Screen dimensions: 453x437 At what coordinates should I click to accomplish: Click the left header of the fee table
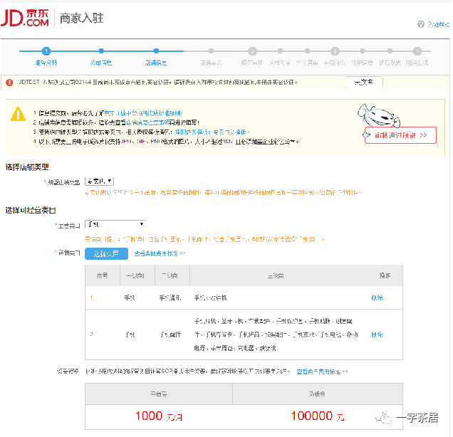(159, 394)
